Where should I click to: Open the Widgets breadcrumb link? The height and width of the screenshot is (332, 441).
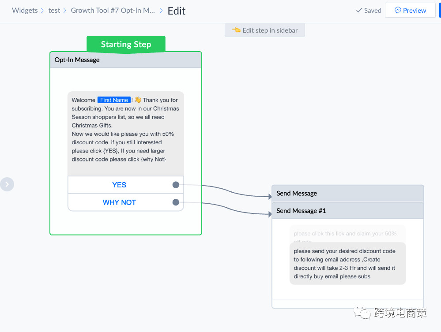25,11
